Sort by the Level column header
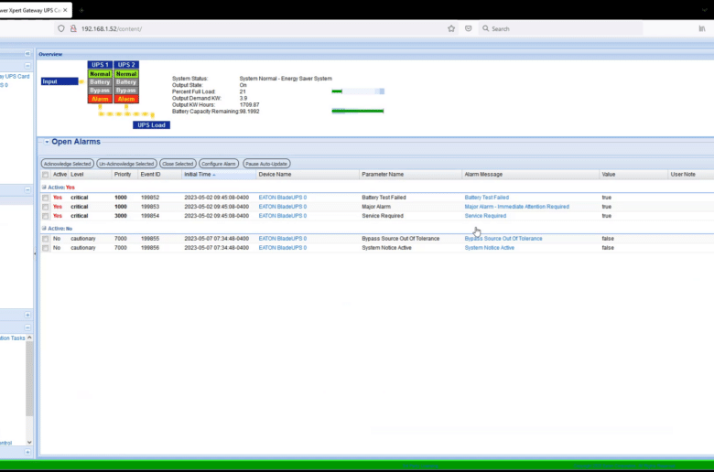 pos(90,175)
